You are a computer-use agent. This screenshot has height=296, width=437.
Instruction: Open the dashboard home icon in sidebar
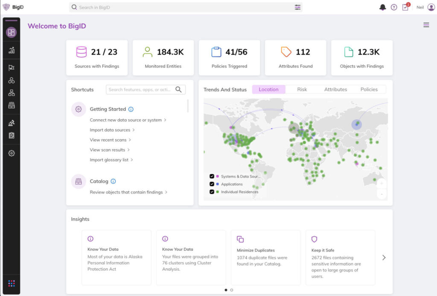point(12,32)
